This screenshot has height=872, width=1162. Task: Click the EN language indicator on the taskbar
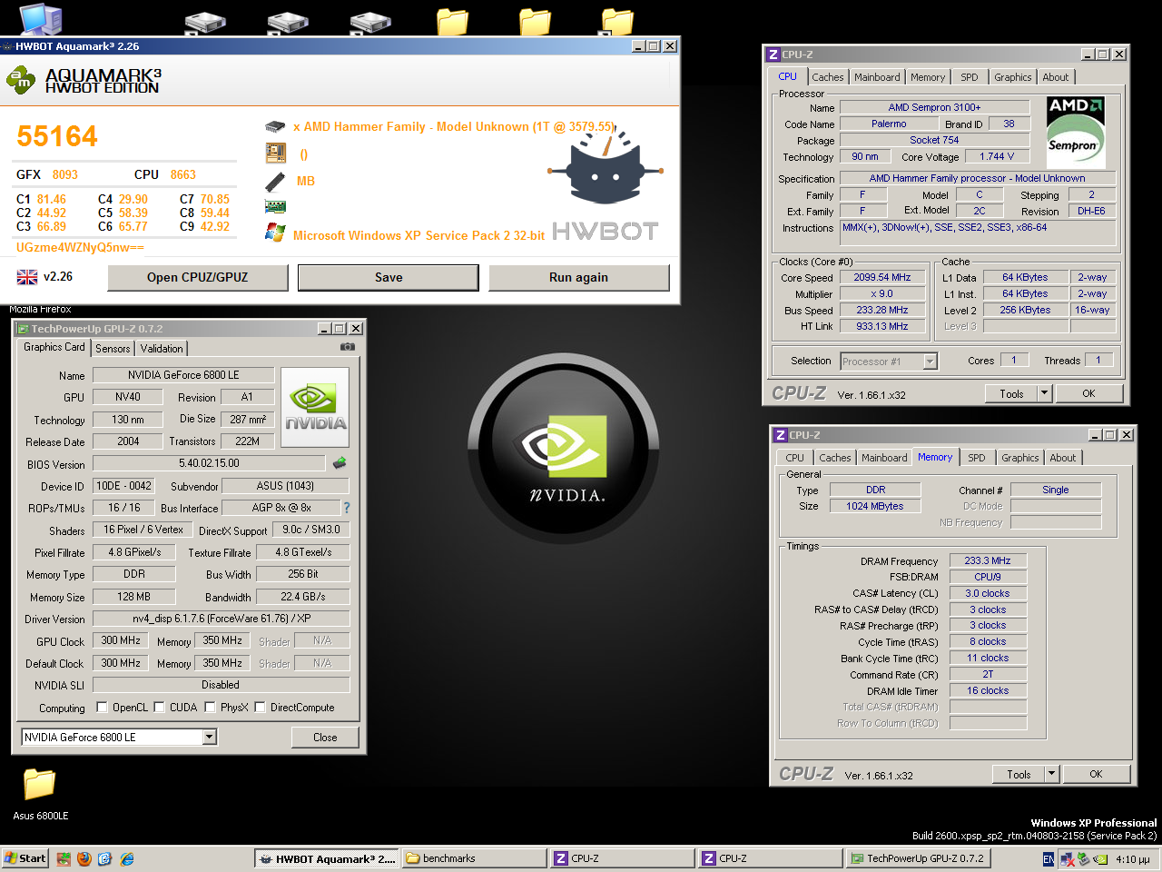[1049, 858]
